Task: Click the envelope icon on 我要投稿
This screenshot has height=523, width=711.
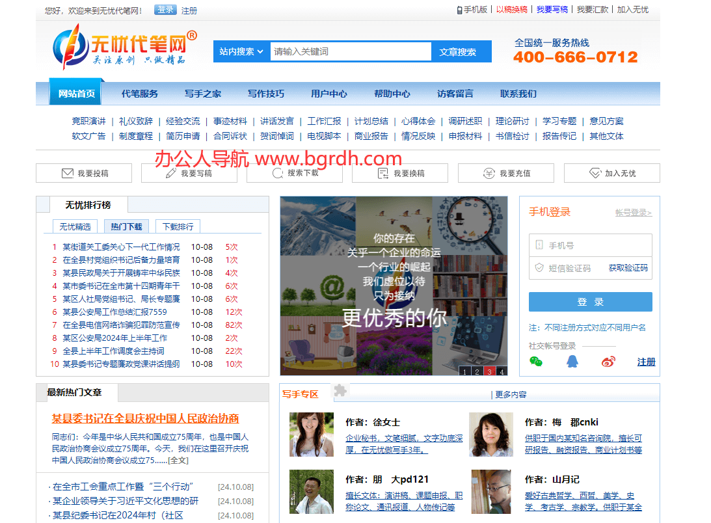Action: (68, 173)
